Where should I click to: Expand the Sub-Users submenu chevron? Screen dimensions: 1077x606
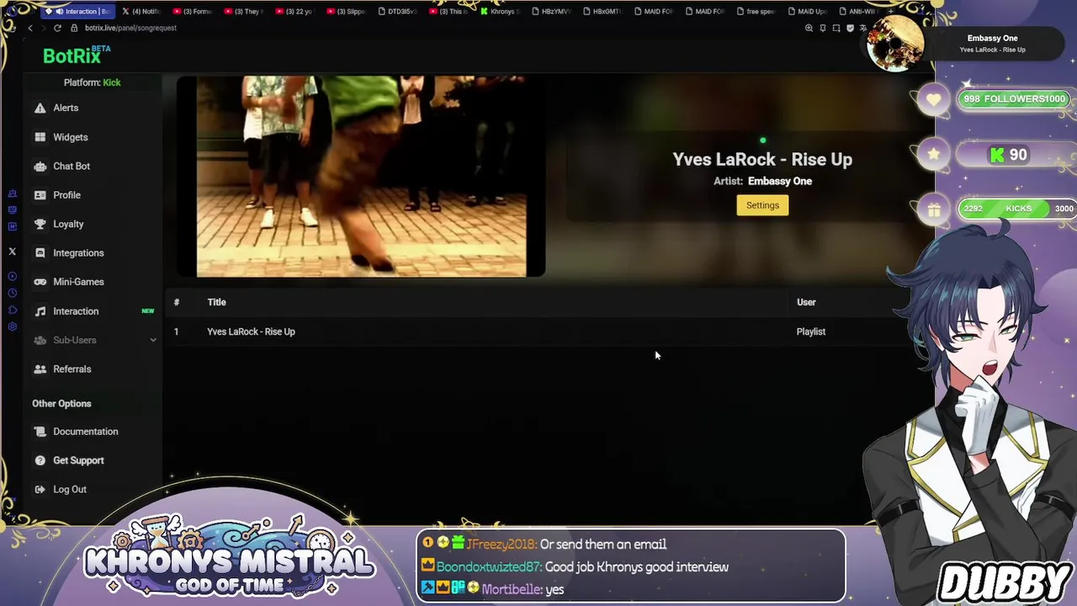[x=153, y=340]
